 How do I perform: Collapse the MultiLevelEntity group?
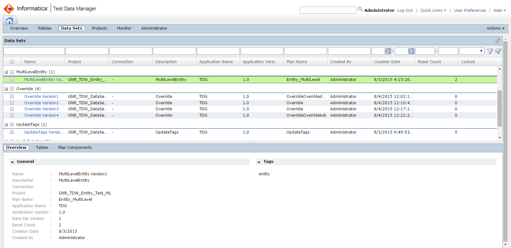[x=6, y=72]
